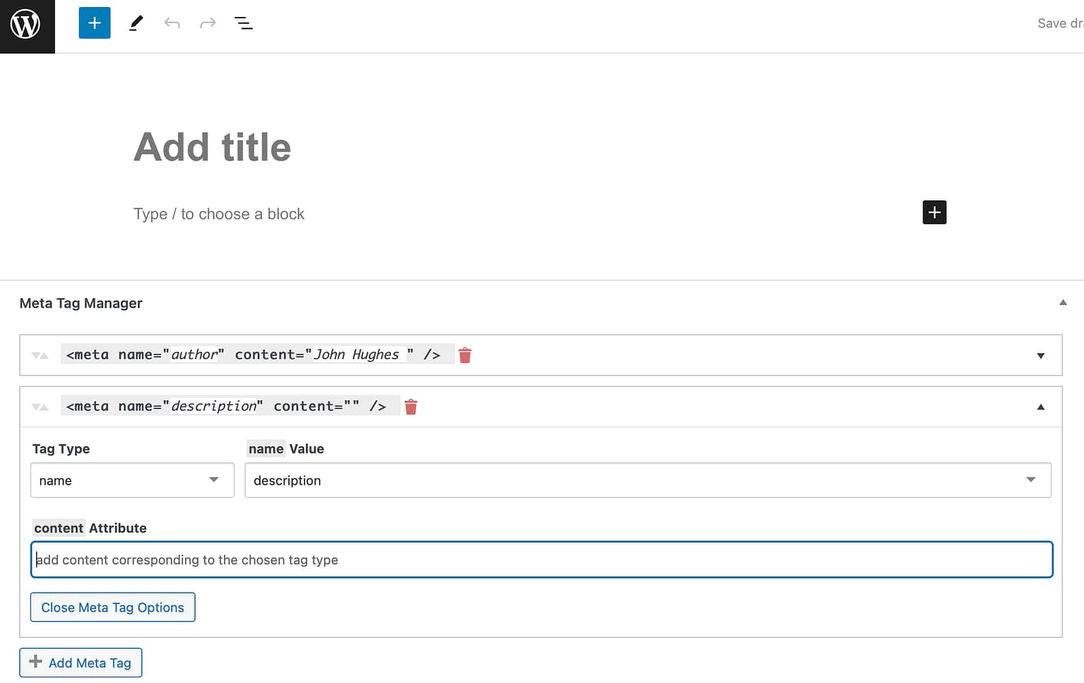1084x683 pixels.
Task: Collapse the description meta tag options
Action: [x=1040, y=406]
